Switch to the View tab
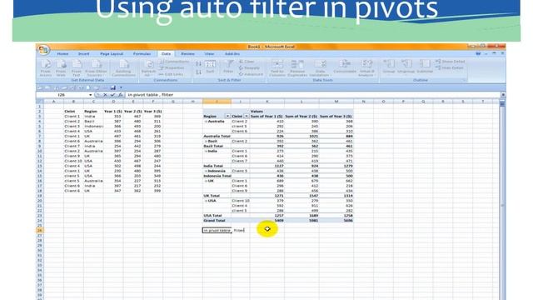The width and height of the screenshot is (533, 300). (209, 53)
